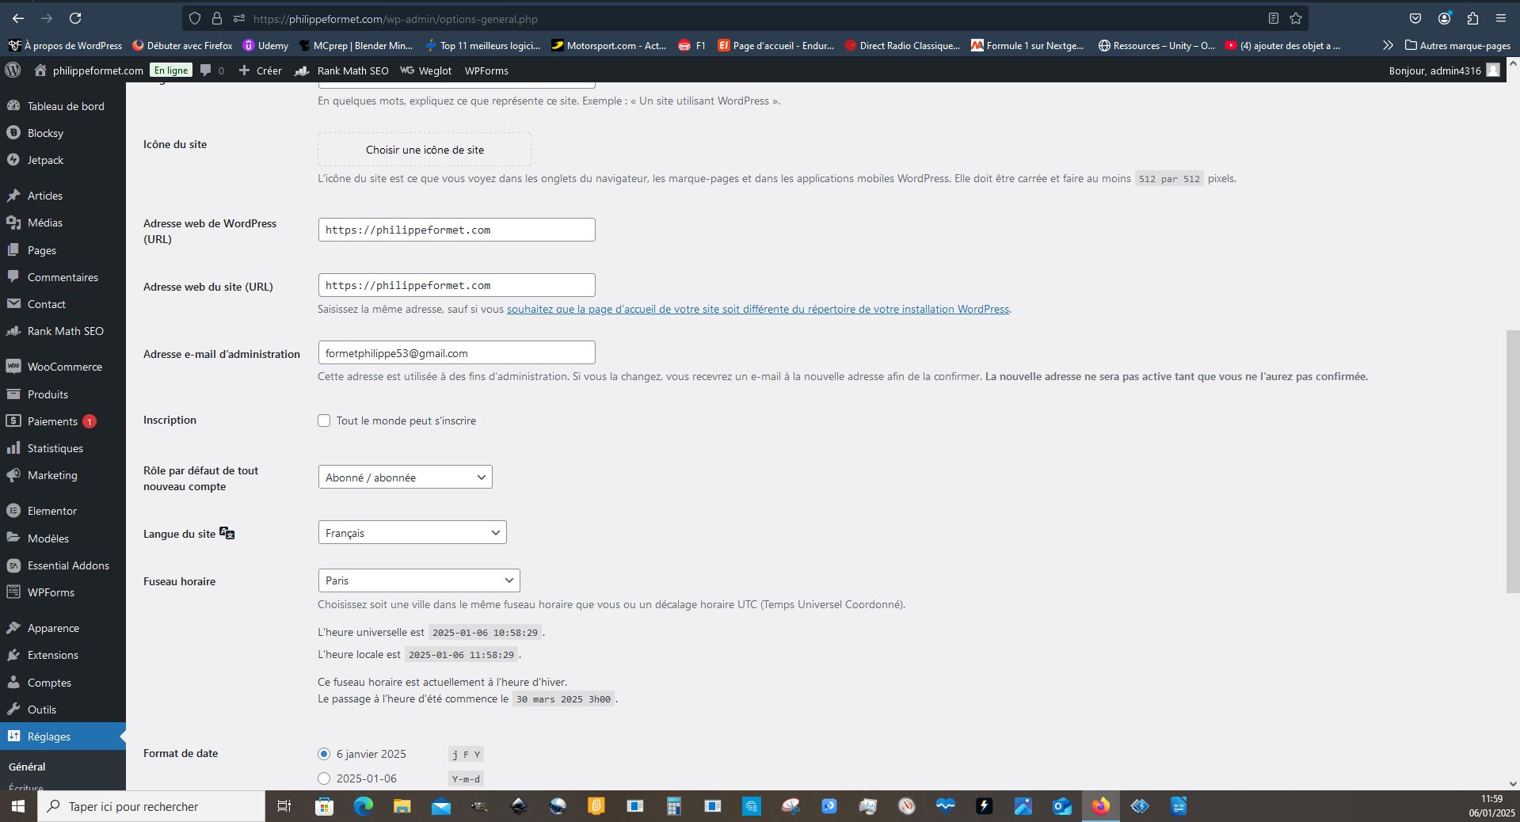Click the admin4316 avatar icon
Image resolution: width=1520 pixels, height=822 pixels.
click(x=1493, y=70)
